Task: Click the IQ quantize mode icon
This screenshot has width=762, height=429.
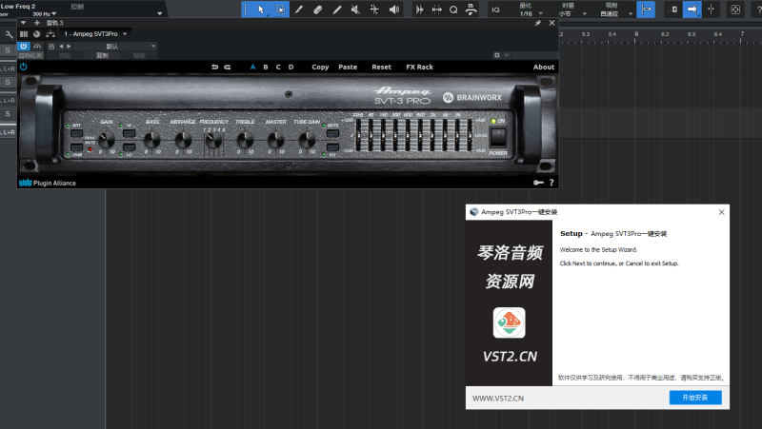Action: pyautogui.click(x=495, y=10)
